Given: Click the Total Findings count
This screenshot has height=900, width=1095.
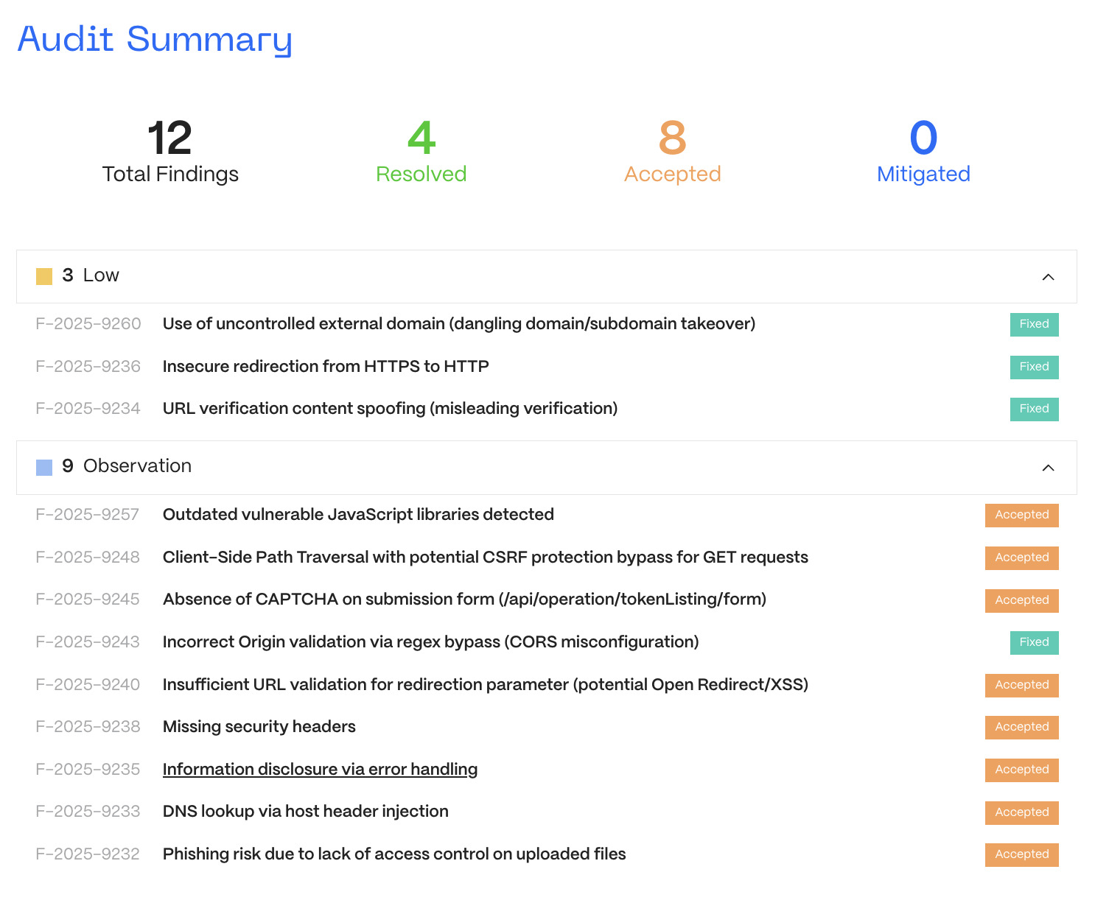Looking at the screenshot, I should point(170,138).
